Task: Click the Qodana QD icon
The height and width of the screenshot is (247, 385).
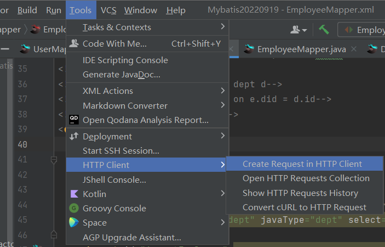Action: 74,120
